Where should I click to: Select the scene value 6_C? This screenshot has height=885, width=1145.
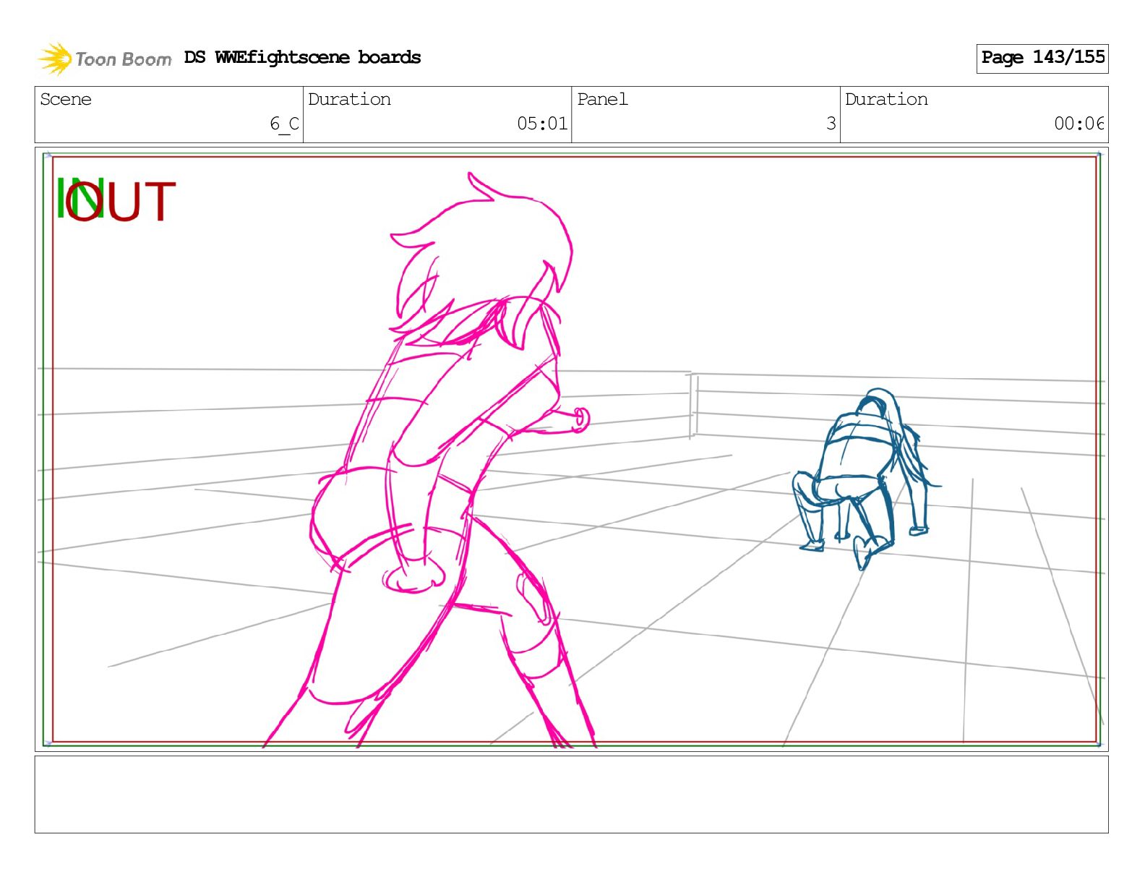(x=284, y=124)
